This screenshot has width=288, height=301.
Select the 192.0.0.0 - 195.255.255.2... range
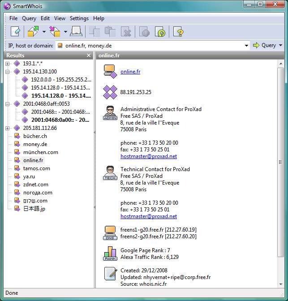(61, 80)
